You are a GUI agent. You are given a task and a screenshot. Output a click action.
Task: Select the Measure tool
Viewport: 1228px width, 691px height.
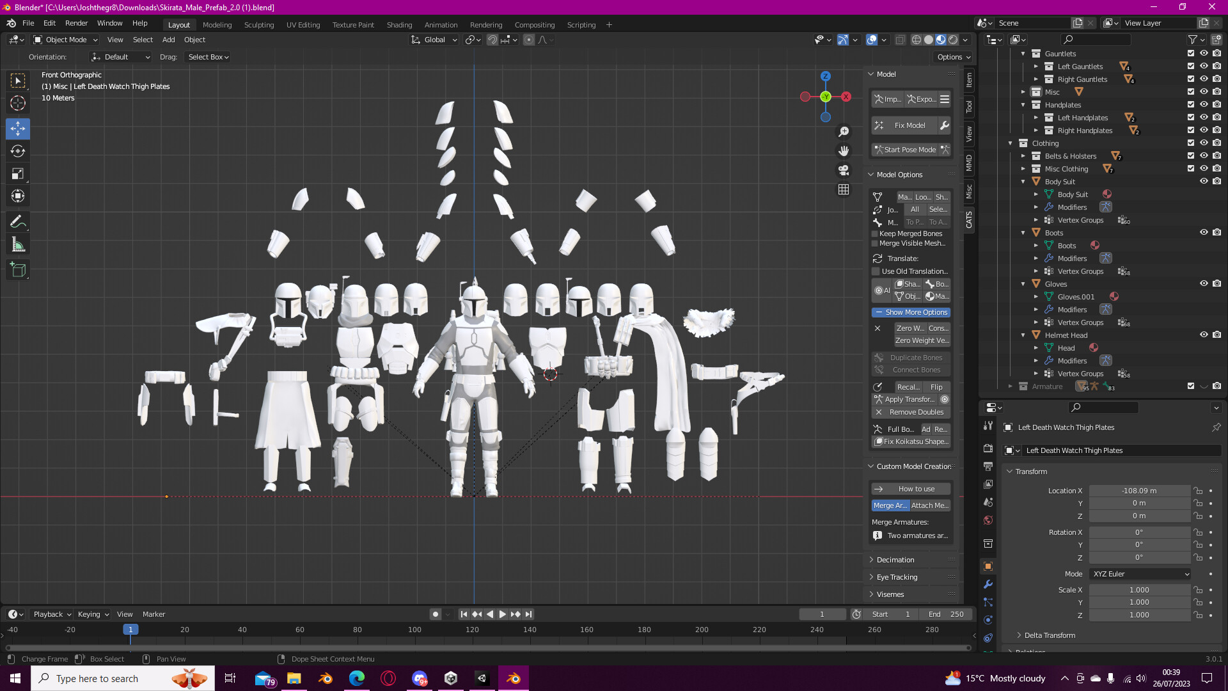pos(17,244)
